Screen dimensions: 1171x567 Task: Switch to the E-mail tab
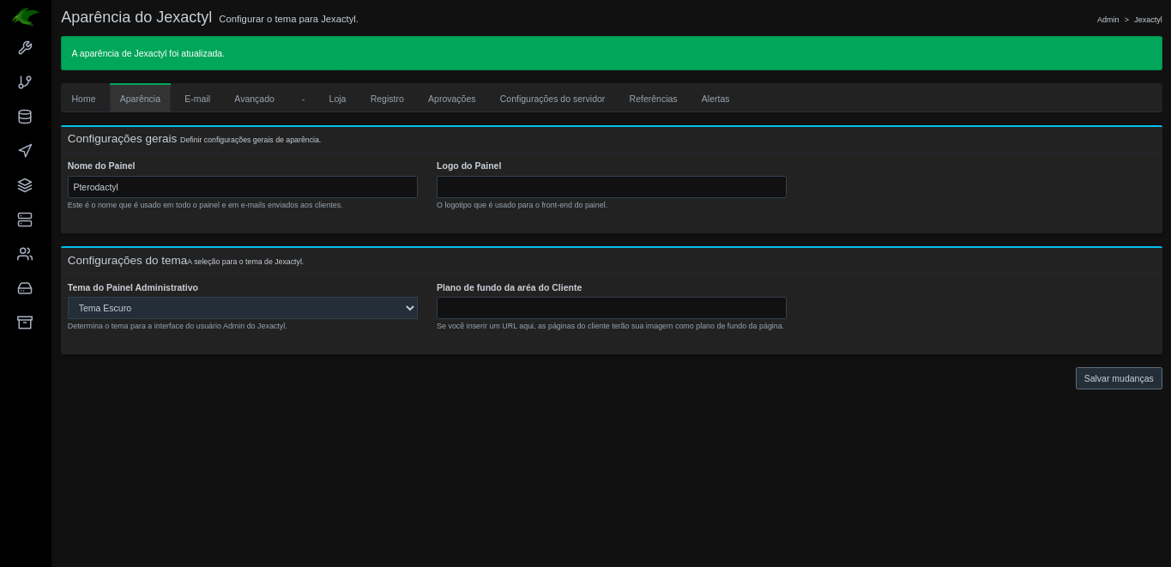197,99
